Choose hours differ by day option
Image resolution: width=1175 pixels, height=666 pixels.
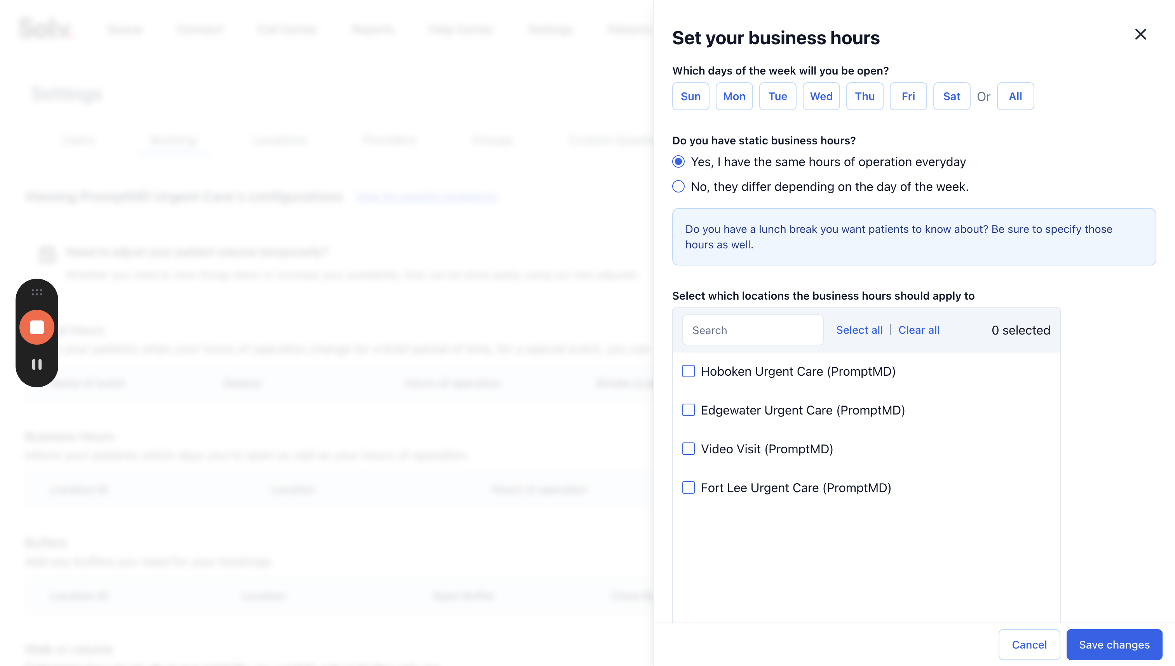tap(678, 186)
